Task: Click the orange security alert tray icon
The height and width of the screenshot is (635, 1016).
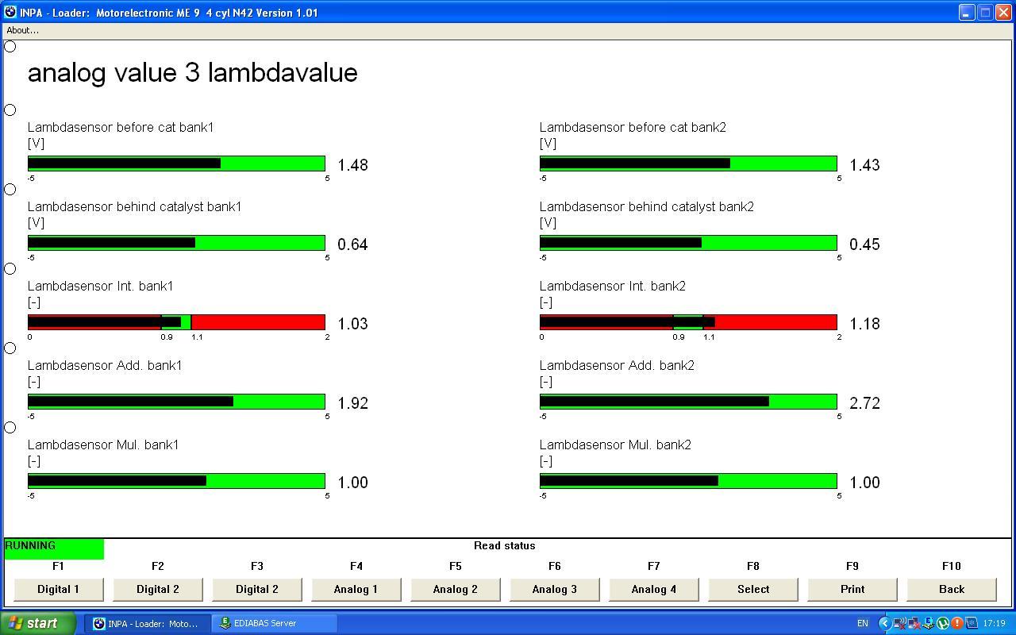Action: pos(957,623)
